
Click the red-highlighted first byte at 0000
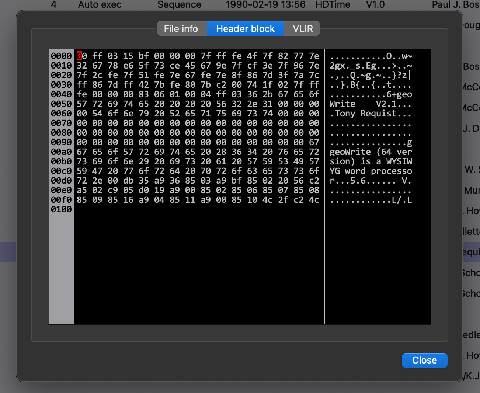[x=79, y=56]
